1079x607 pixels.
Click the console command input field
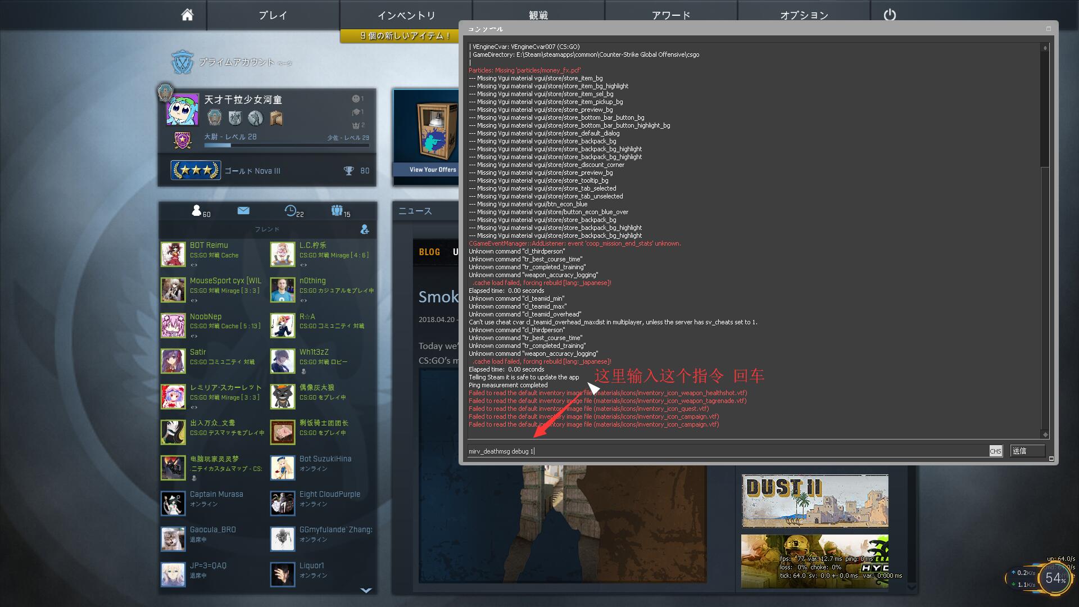pyautogui.click(x=674, y=451)
